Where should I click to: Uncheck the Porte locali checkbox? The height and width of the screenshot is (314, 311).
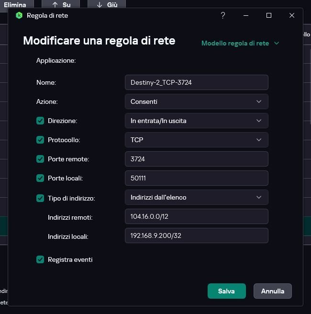click(40, 178)
